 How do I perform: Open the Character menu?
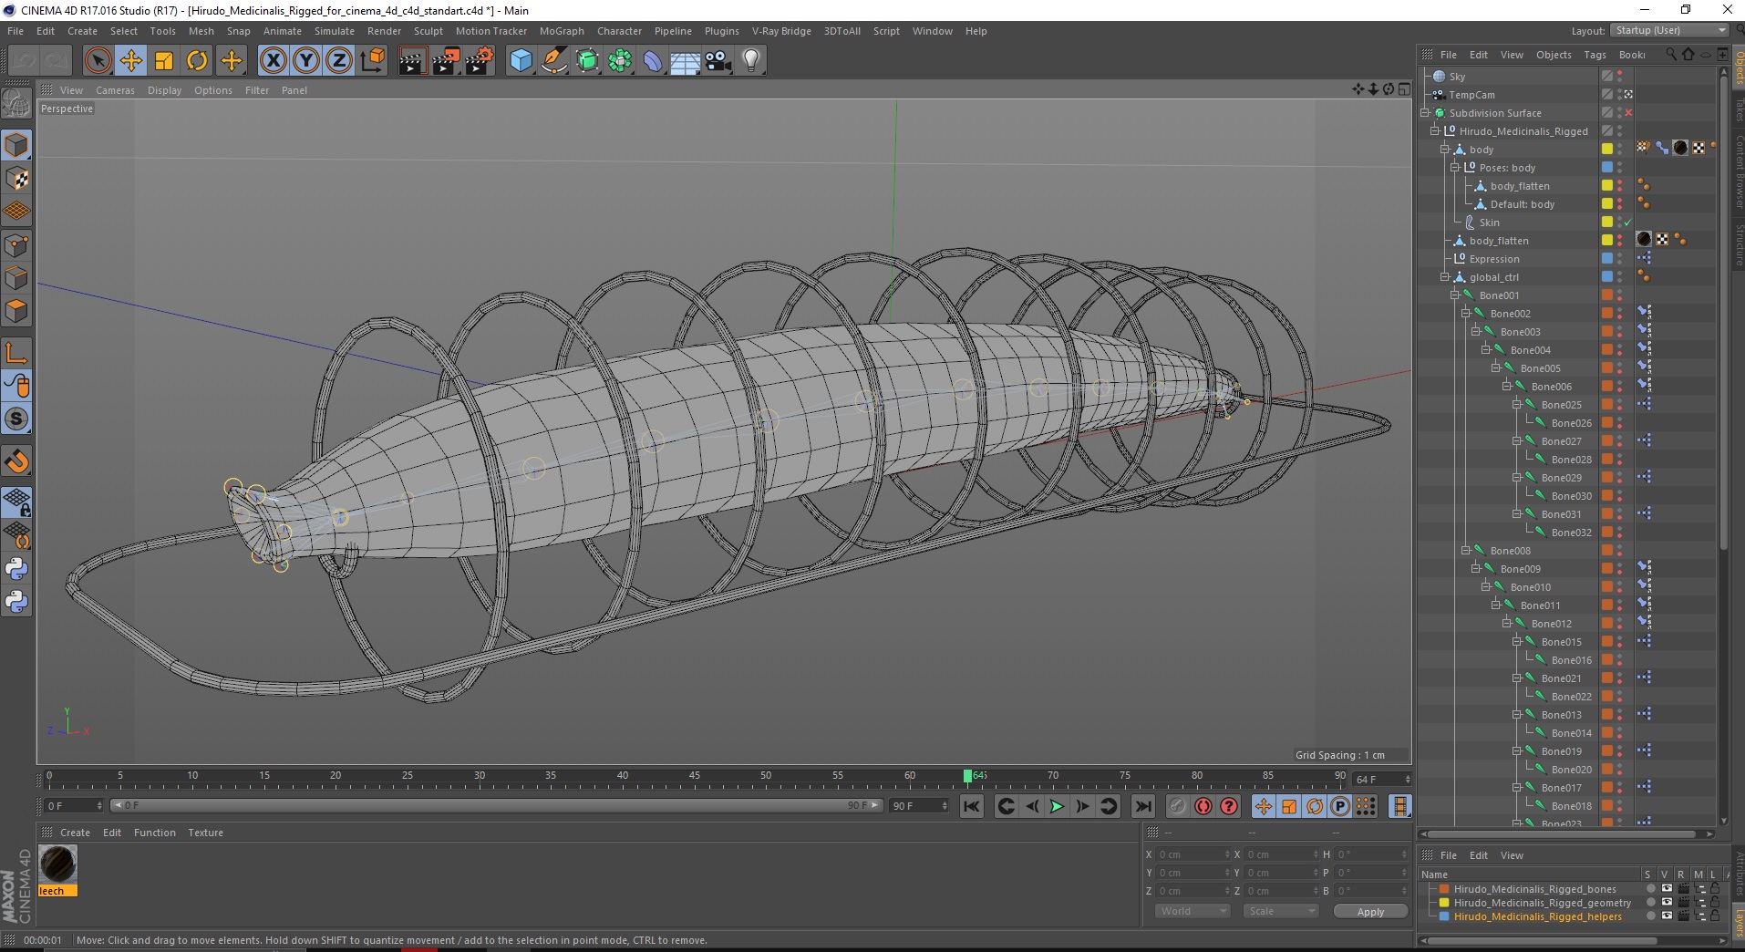pyautogui.click(x=619, y=31)
